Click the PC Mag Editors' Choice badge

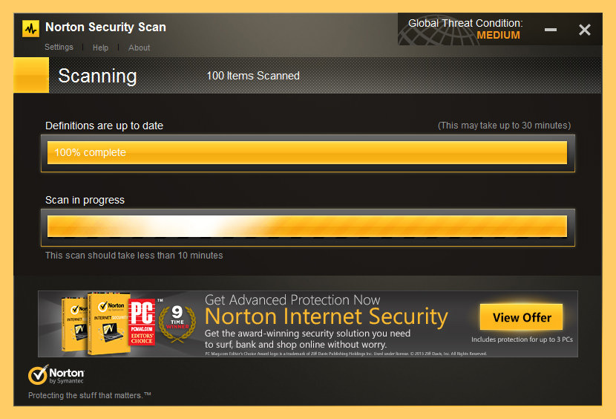(142, 322)
